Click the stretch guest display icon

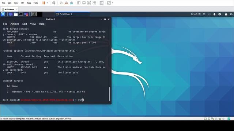click(x=109, y=3)
